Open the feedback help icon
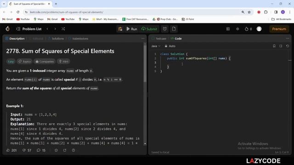Viewport: 294px width, 165px height. (x=73, y=150)
